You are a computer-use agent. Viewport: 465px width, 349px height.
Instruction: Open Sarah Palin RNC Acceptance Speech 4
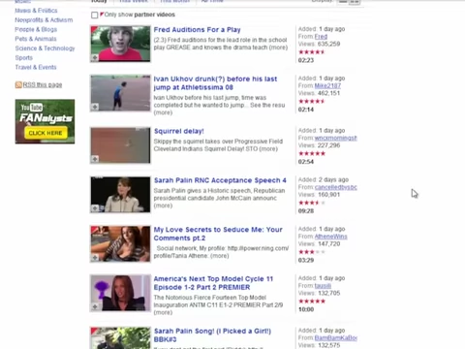point(220,180)
